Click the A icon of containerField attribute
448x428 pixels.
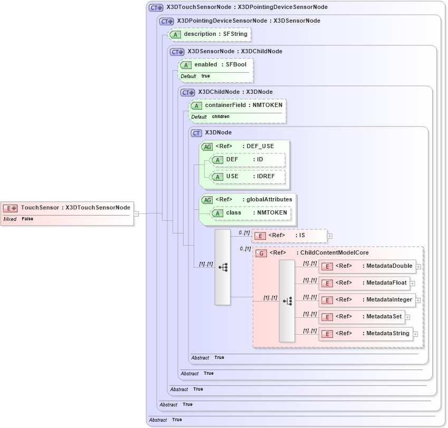(196, 105)
